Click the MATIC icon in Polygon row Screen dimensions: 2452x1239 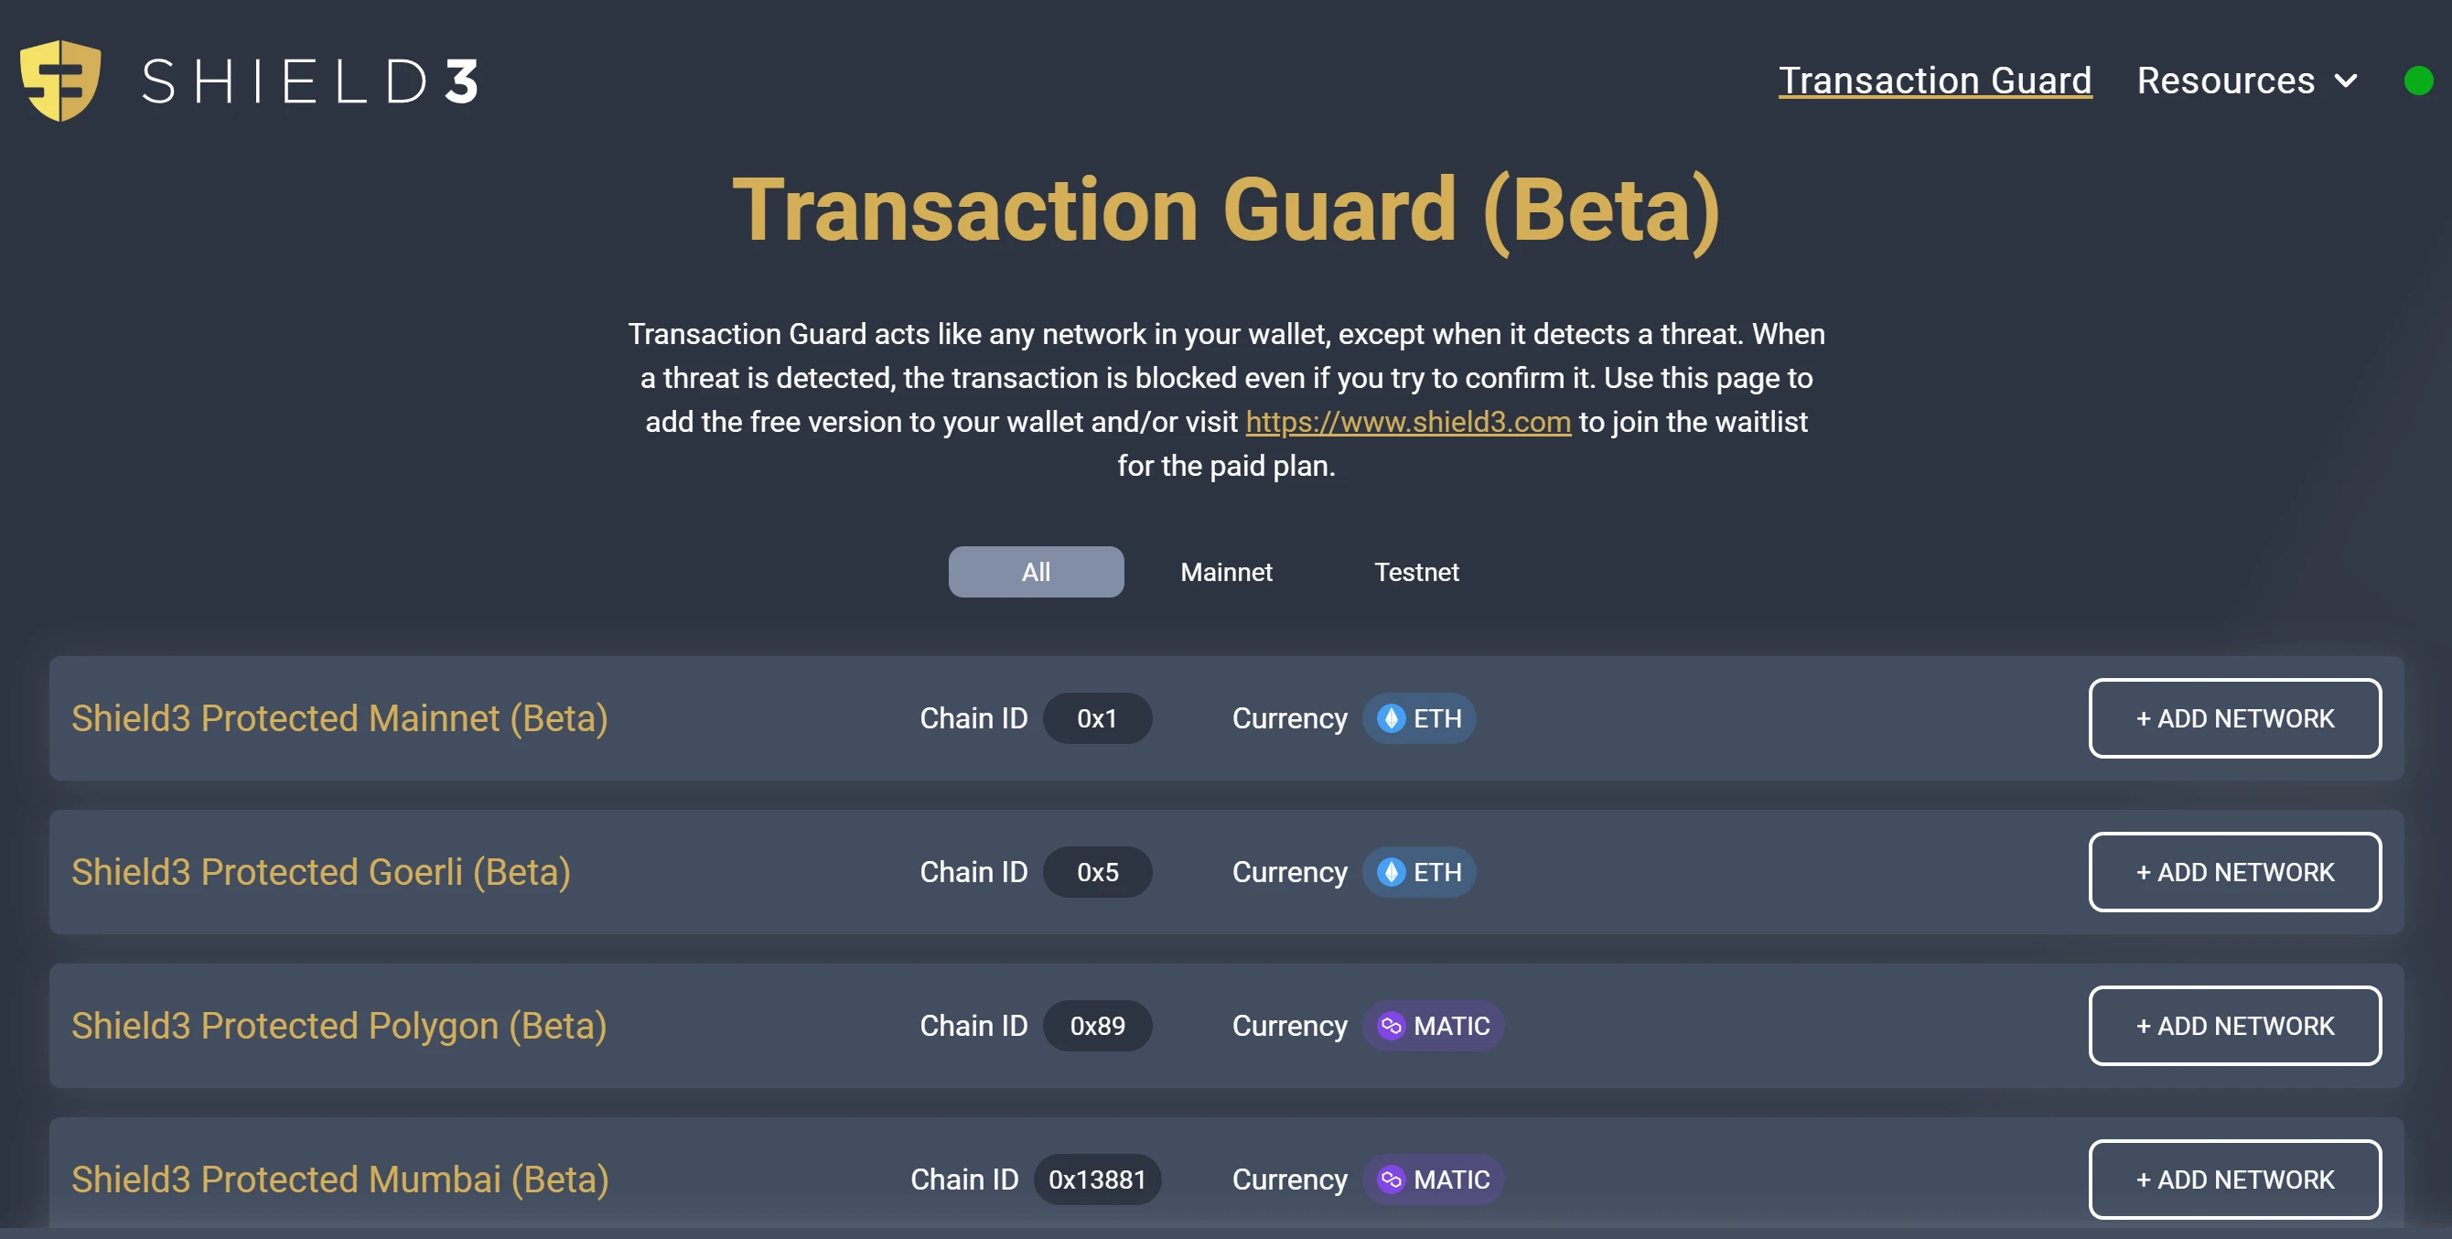pos(1391,1026)
